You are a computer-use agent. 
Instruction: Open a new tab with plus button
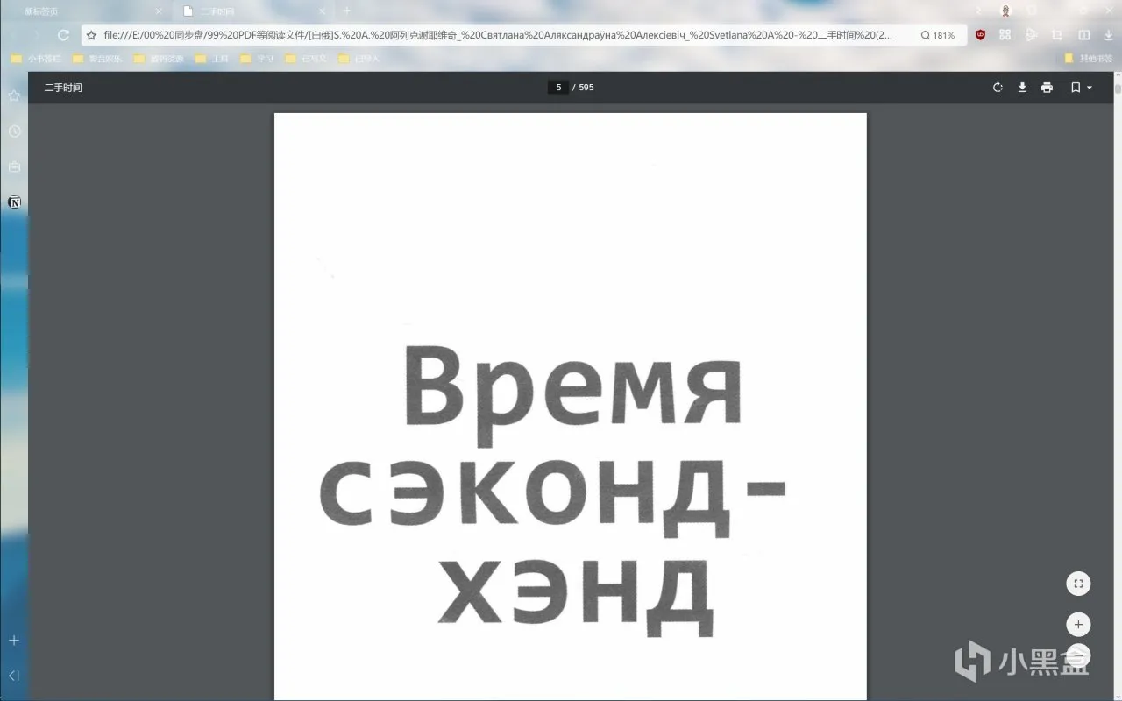346,11
